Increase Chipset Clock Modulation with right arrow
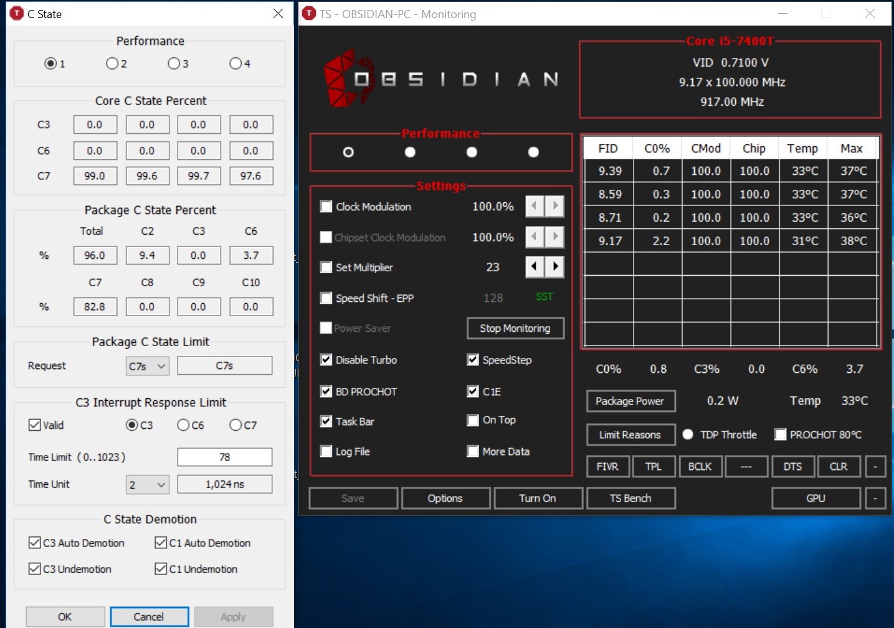The height and width of the screenshot is (628, 894). [554, 237]
